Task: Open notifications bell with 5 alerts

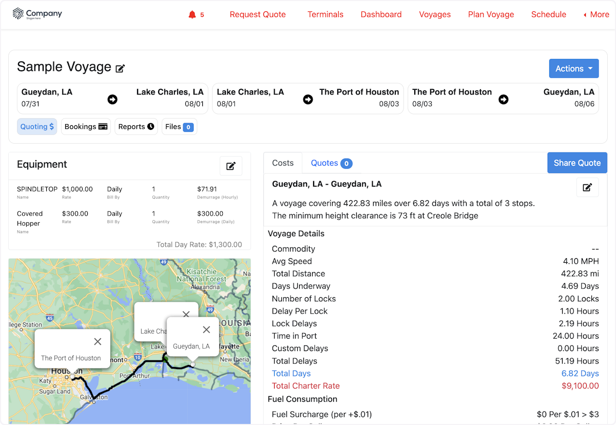Action: [x=196, y=14]
